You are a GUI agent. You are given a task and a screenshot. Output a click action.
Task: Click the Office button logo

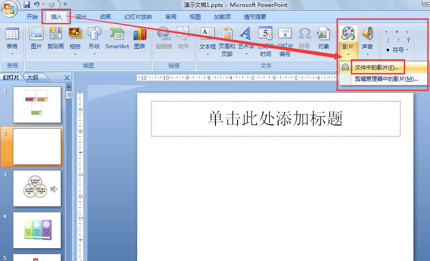point(9,9)
